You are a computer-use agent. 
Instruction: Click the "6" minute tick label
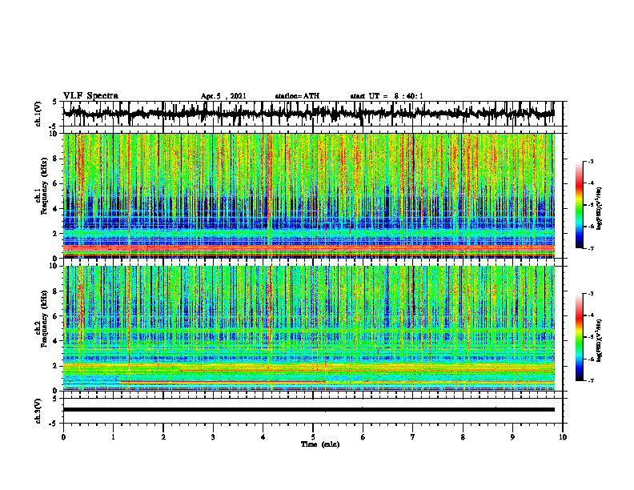[x=363, y=437]
